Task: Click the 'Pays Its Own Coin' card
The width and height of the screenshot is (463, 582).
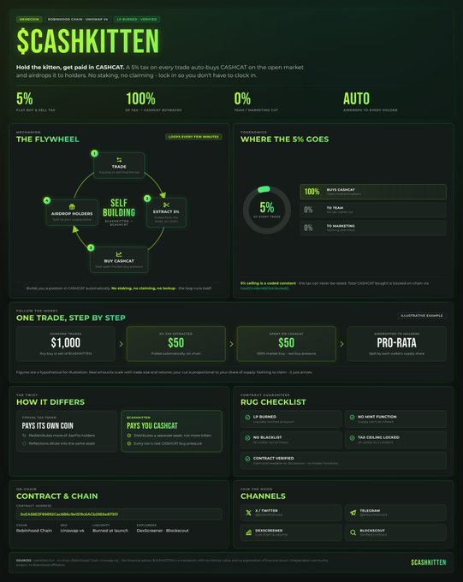Action: click(x=67, y=431)
